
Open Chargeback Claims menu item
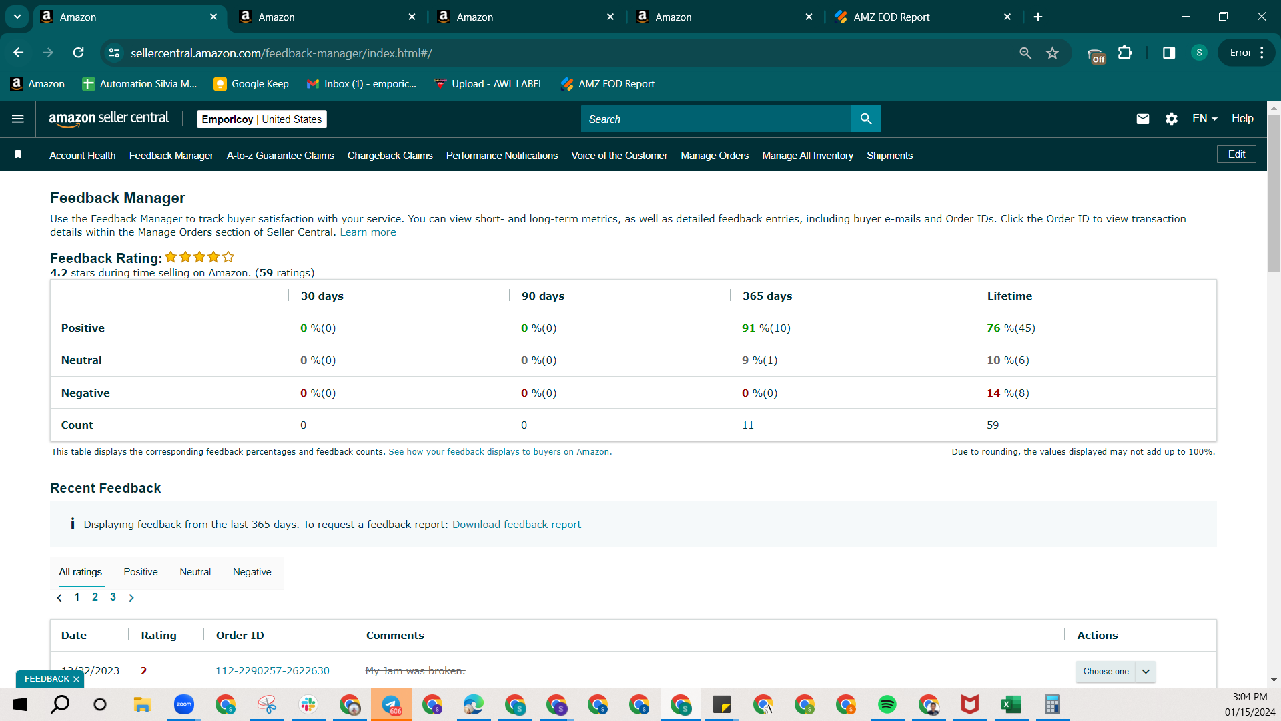click(390, 156)
